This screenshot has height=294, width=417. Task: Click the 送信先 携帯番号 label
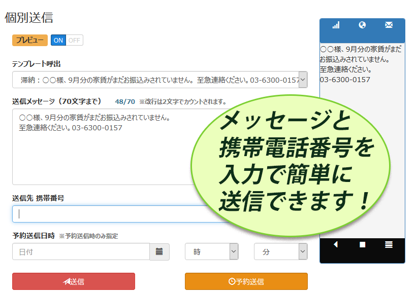point(38,198)
